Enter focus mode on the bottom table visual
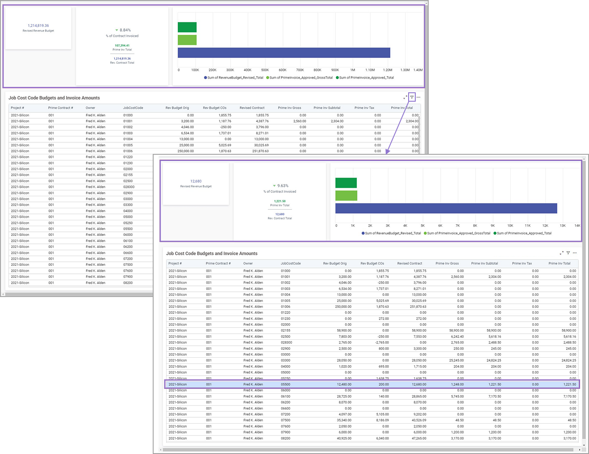This screenshot has width=589, height=454. point(561,252)
